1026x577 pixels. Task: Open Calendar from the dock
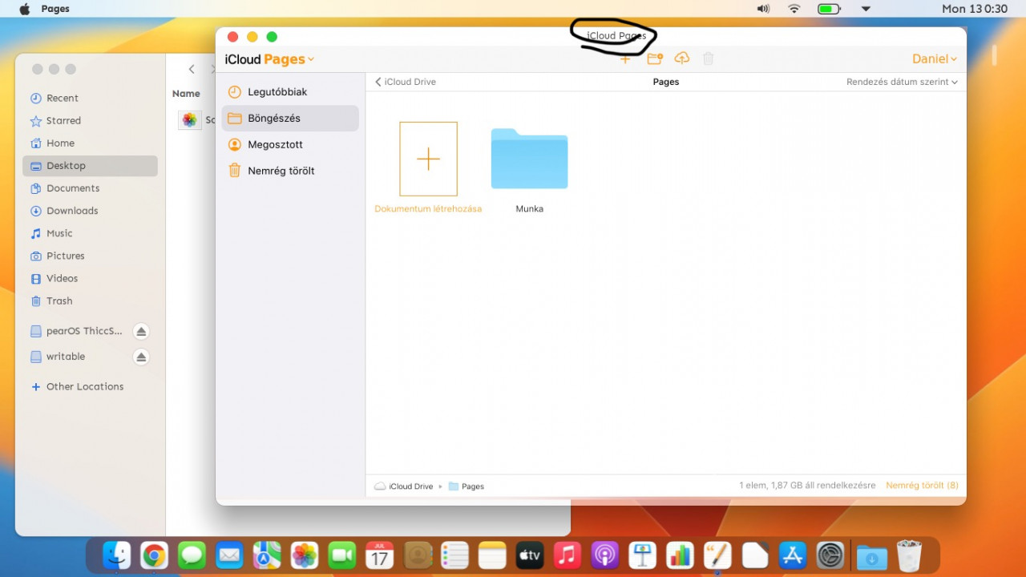click(x=380, y=555)
